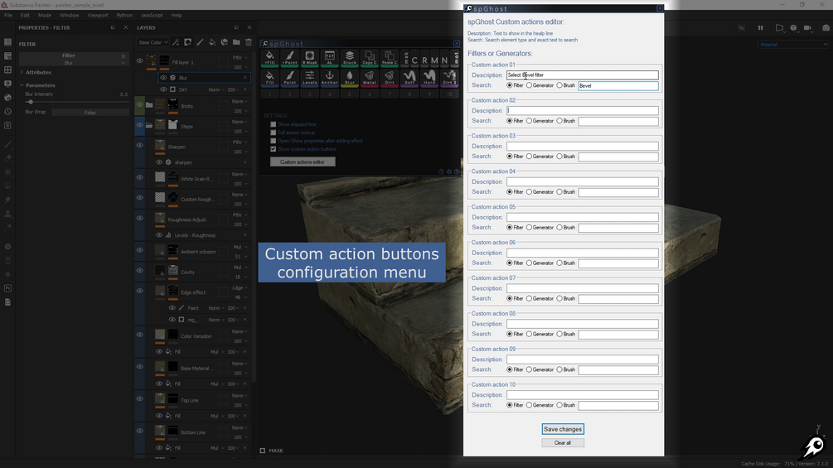Open the Mode menu
Image resolution: width=833 pixels, height=468 pixels.
(x=45, y=16)
